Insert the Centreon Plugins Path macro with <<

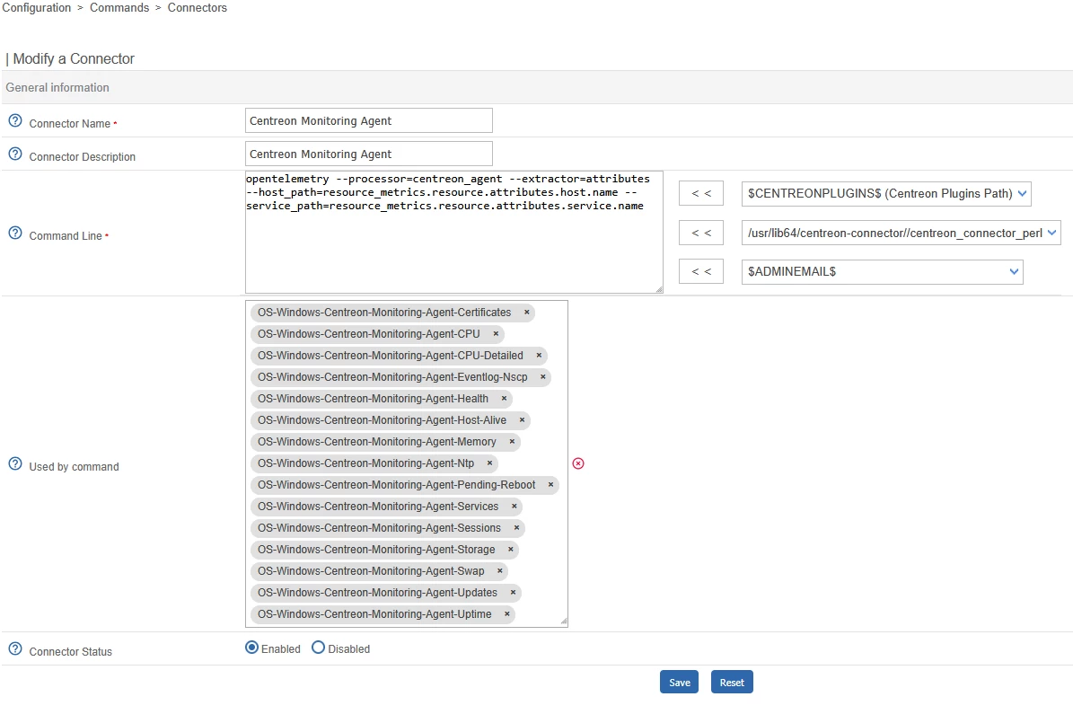pos(700,194)
